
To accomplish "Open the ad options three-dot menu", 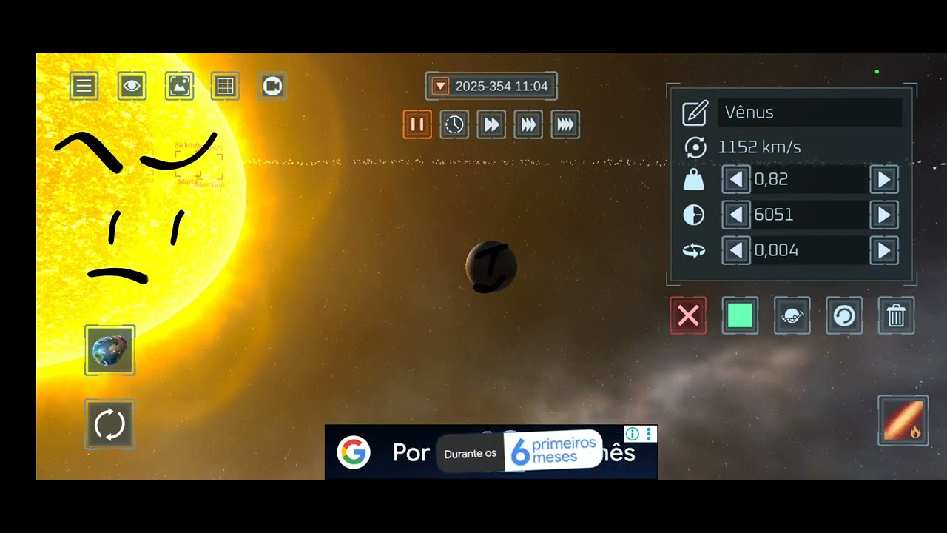I will click(649, 433).
